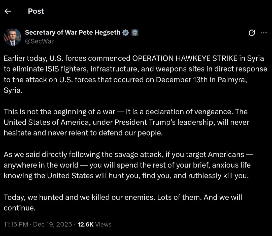Click the Dec 19, 2025 date
The width and height of the screenshot is (272, 236).
[x=52, y=224]
